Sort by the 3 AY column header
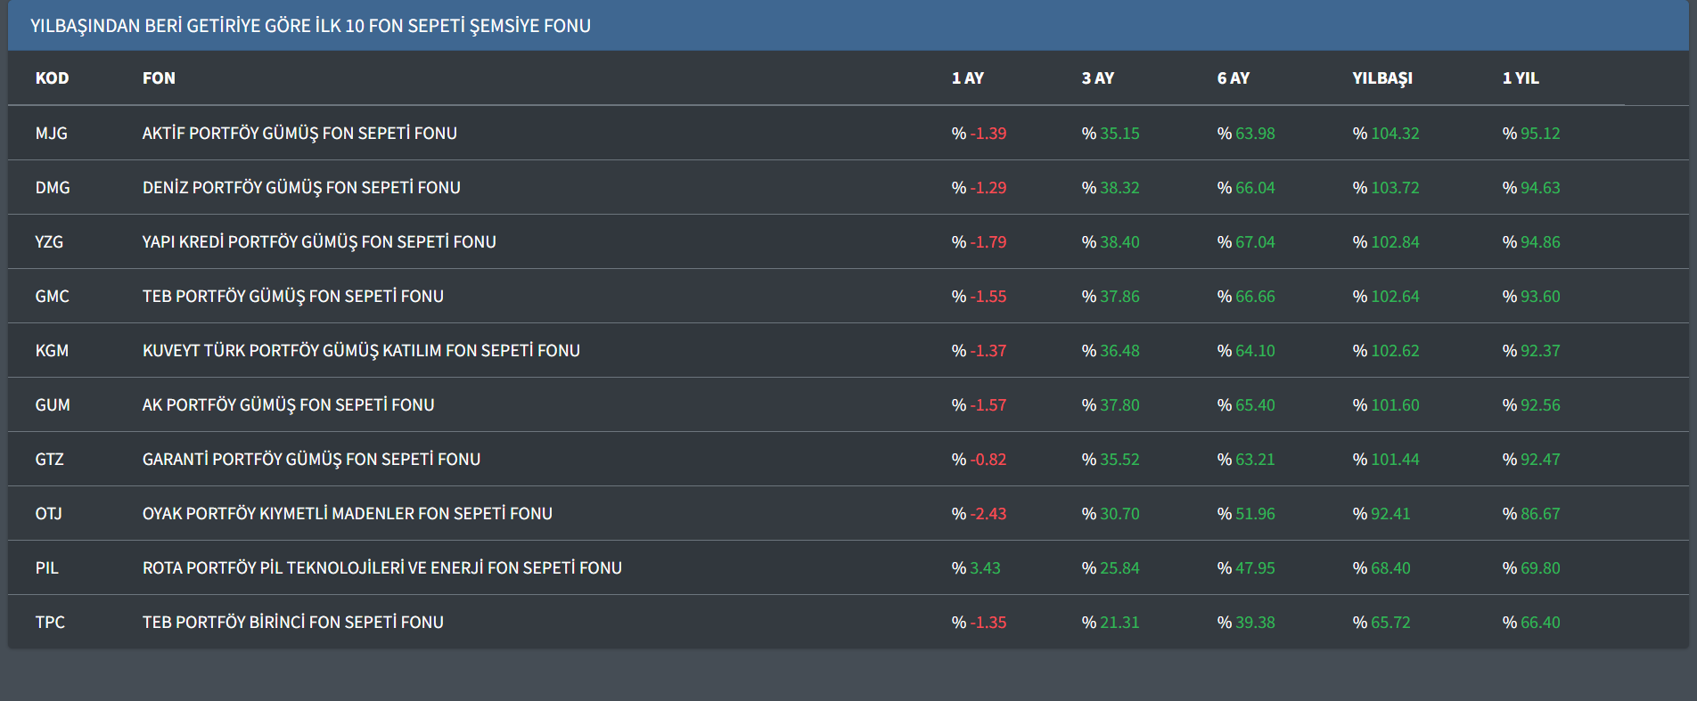The width and height of the screenshot is (1697, 701). tap(1097, 78)
